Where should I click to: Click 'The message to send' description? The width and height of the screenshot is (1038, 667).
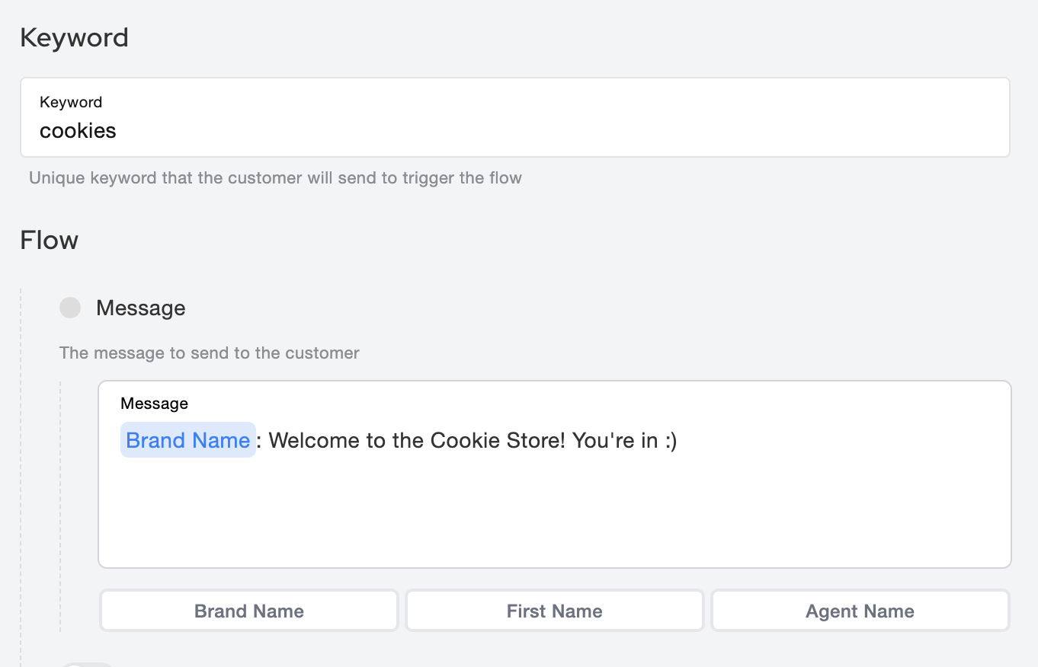pyautogui.click(x=210, y=353)
